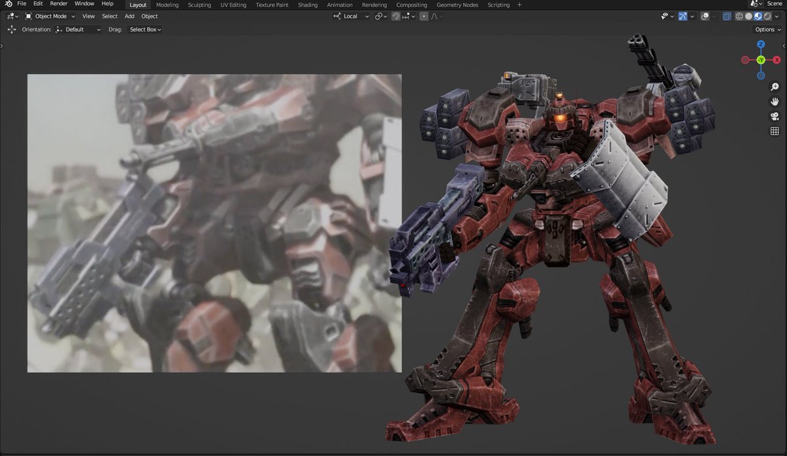The height and width of the screenshot is (456, 787).
Task: Open the viewport View menu
Action: pos(89,16)
